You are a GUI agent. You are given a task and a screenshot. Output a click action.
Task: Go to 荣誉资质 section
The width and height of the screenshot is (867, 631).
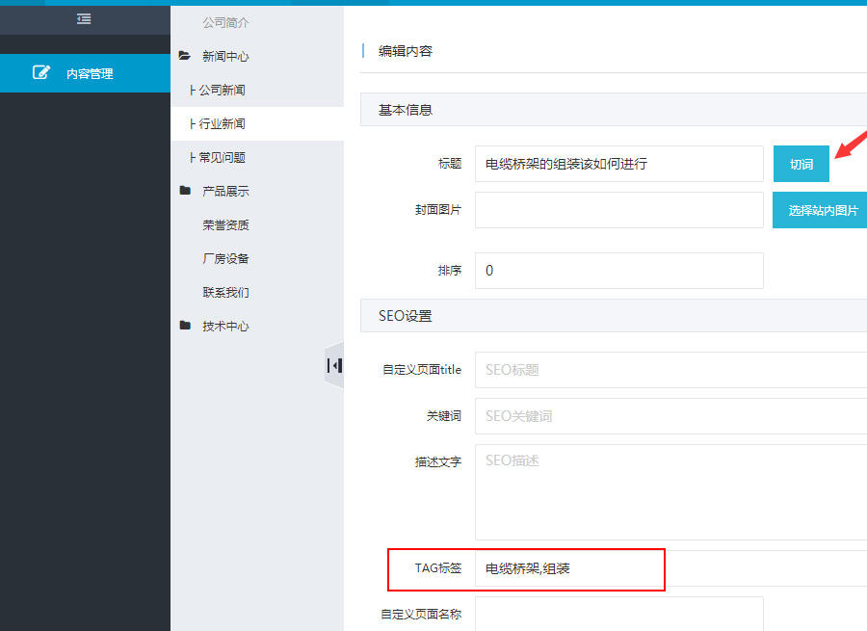coord(225,225)
